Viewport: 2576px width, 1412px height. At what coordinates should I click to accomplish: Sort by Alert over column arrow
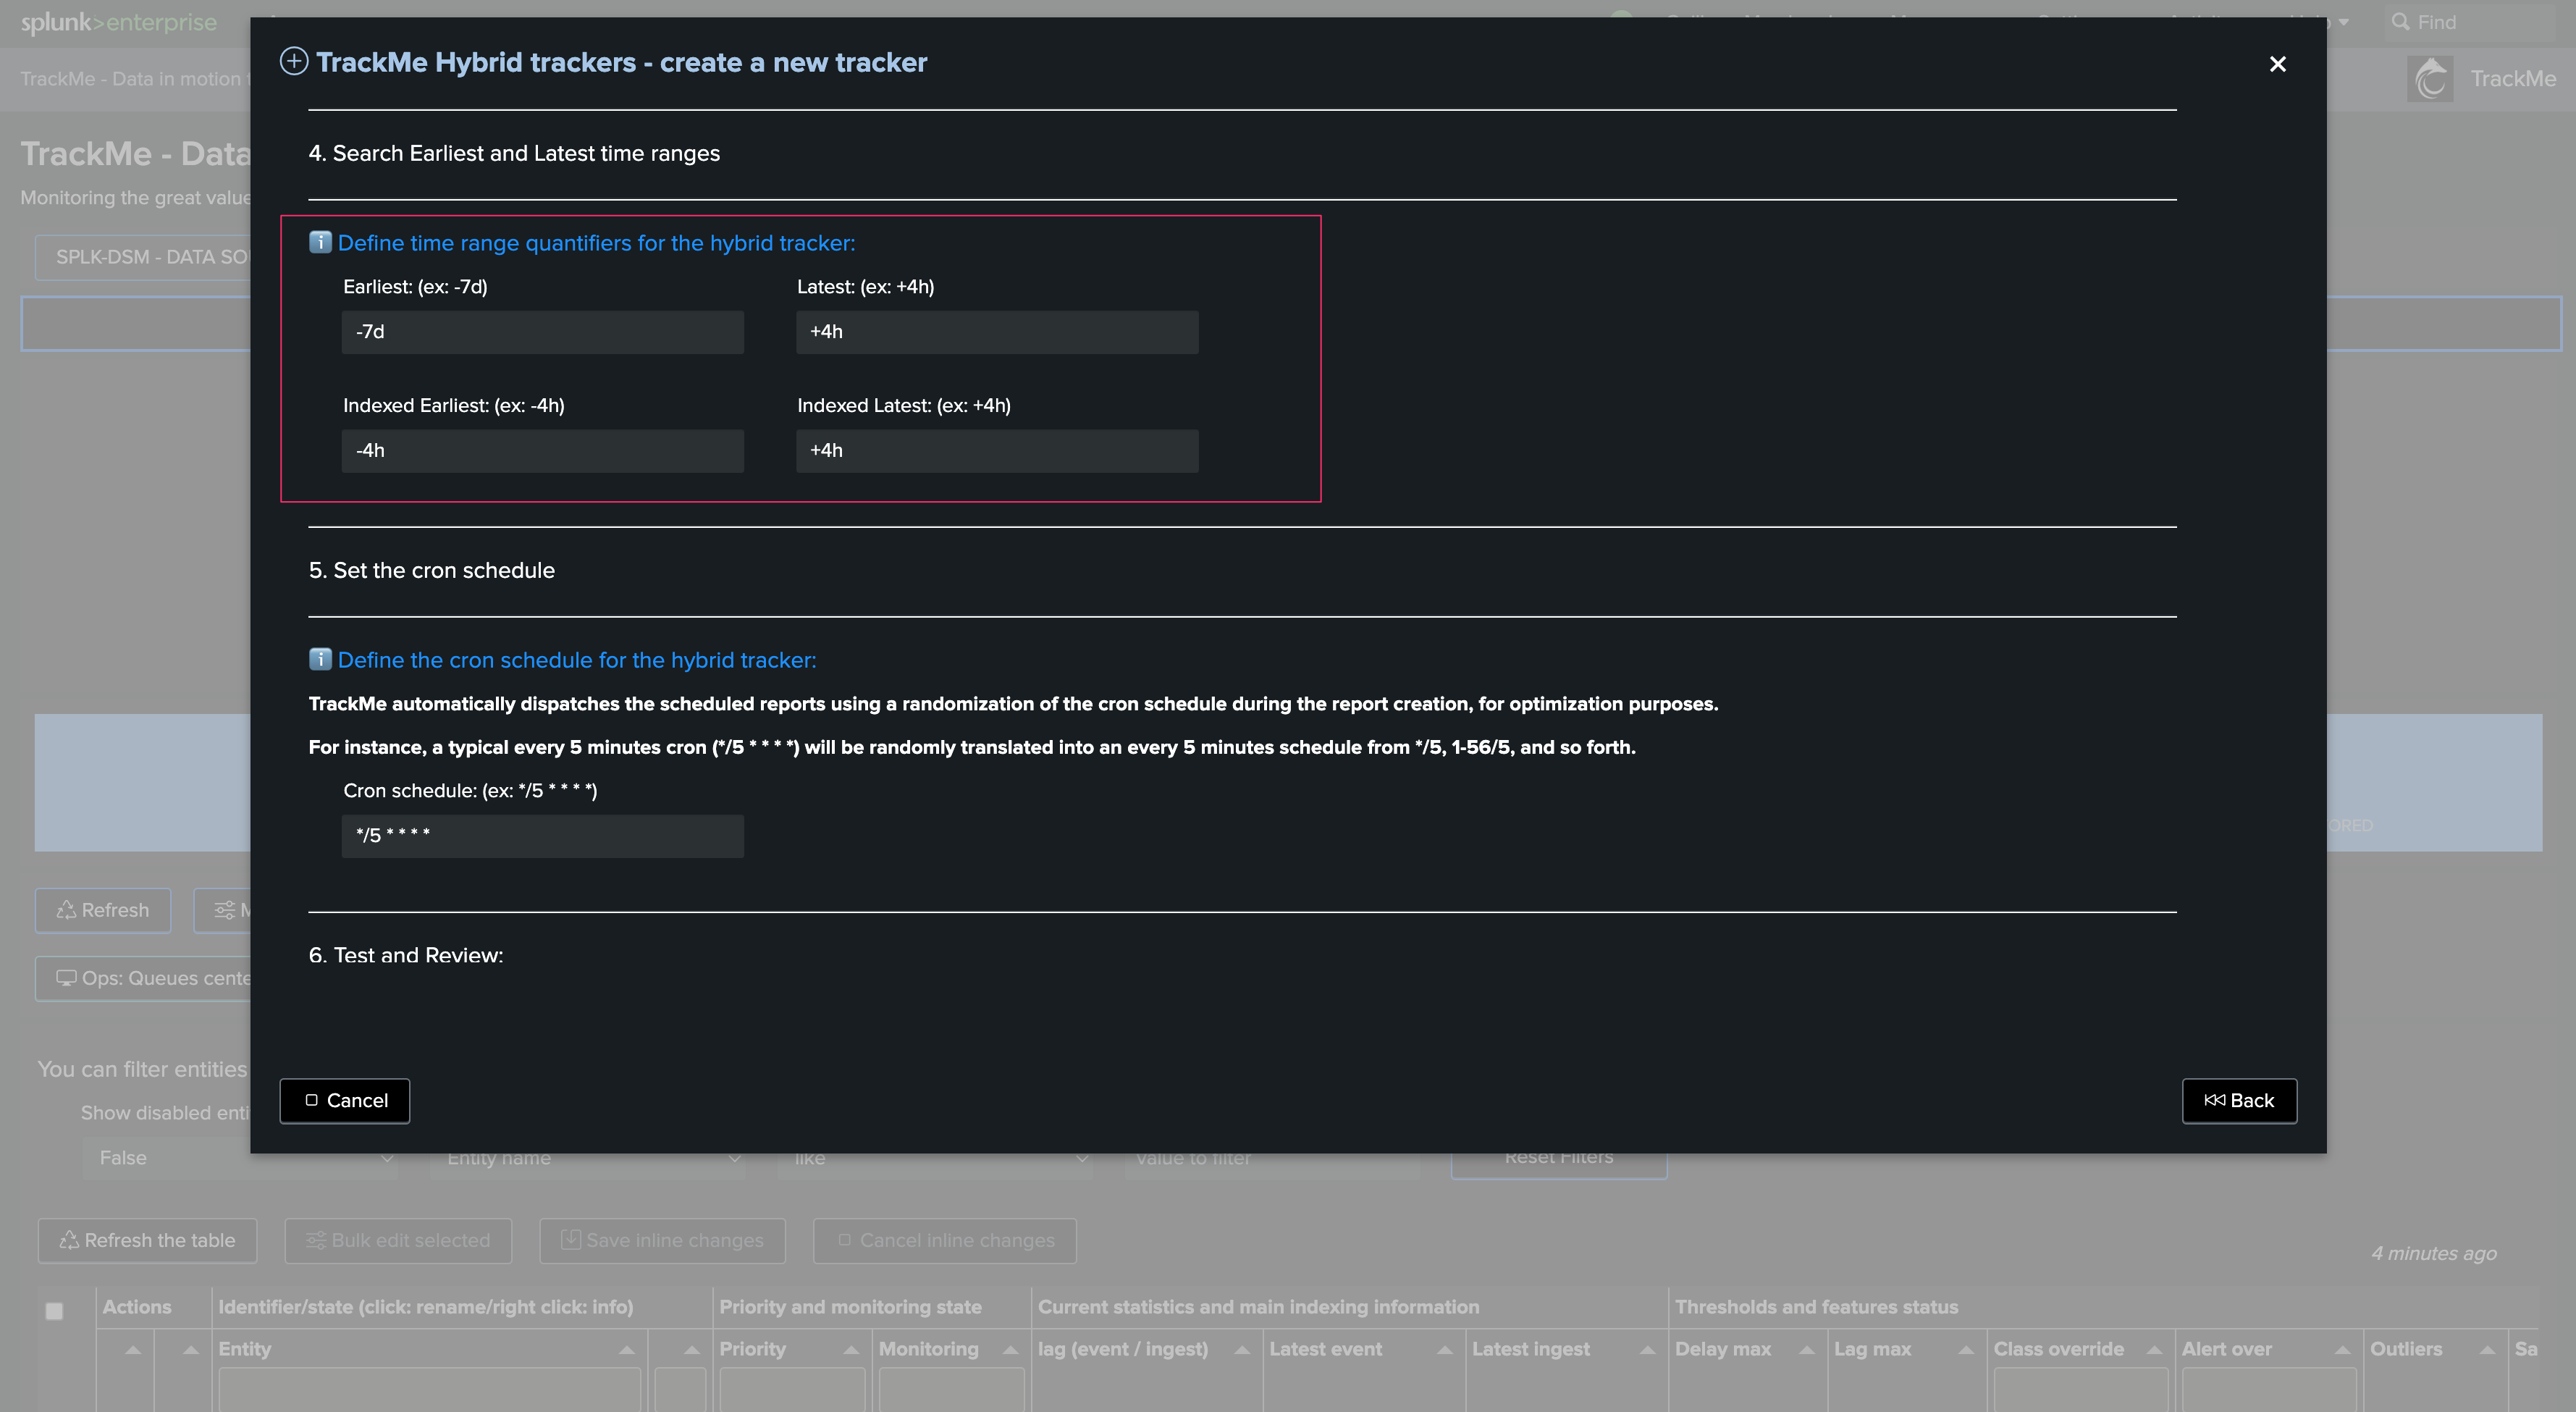click(2342, 1350)
